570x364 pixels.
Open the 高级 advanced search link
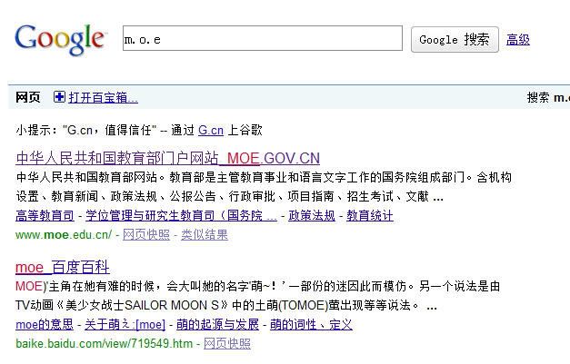pyautogui.click(x=517, y=39)
